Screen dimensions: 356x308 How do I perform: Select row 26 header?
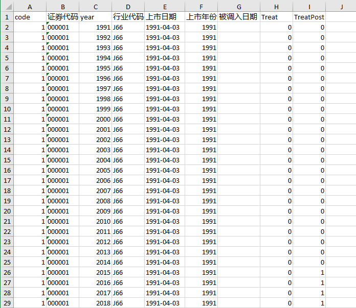[x=7, y=272]
